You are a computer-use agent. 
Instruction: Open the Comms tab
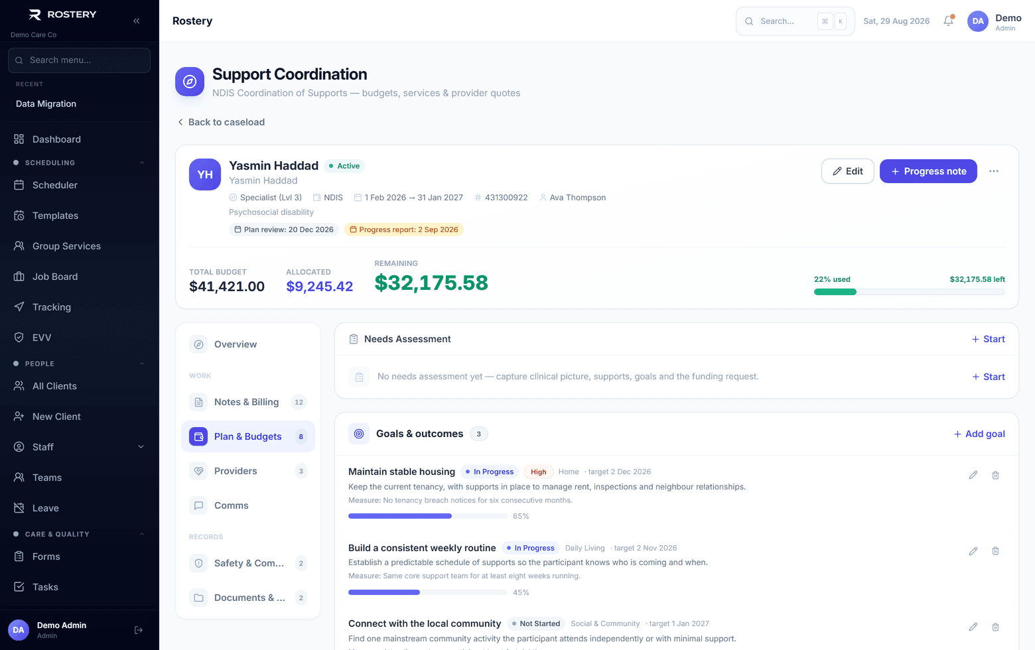tap(248, 505)
